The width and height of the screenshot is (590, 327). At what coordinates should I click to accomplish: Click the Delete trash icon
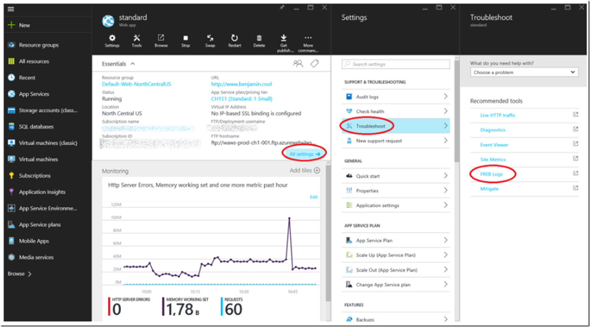(259, 38)
